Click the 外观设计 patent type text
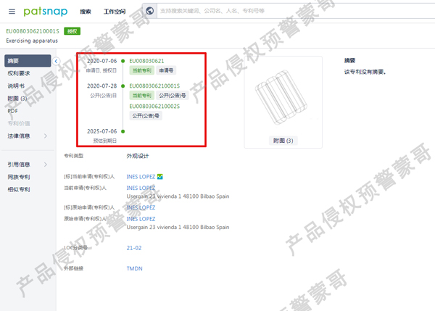Image resolution: width=435 pixels, height=311 pixels. point(138,156)
